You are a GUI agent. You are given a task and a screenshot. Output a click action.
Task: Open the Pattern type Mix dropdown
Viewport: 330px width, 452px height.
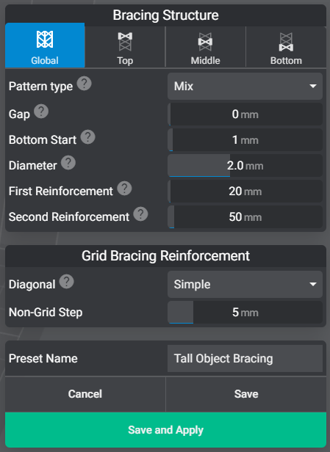245,86
